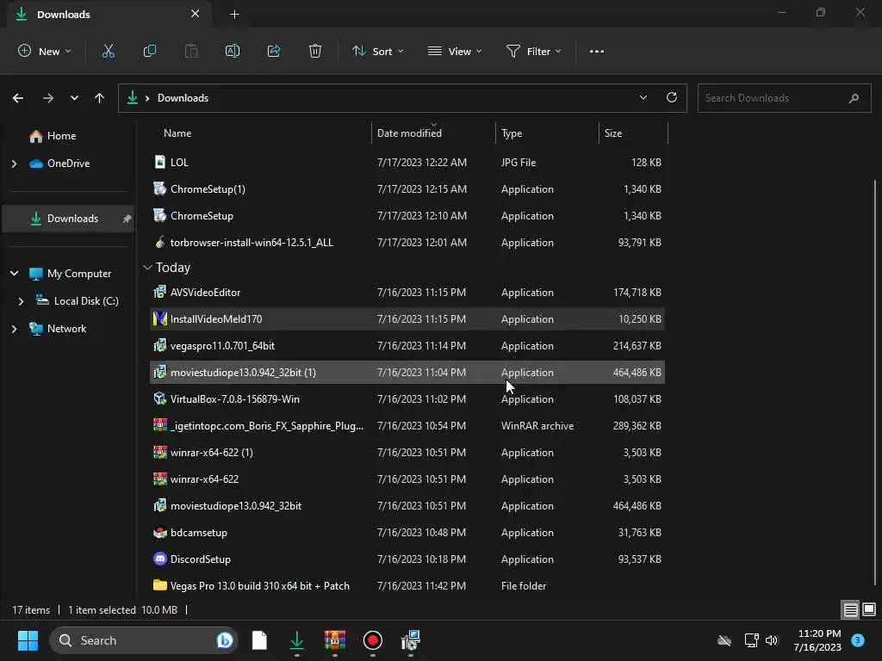Image resolution: width=882 pixels, height=661 pixels.
Task: Open Local Disk (C:) in sidebar
Action: pyautogui.click(x=86, y=300)
